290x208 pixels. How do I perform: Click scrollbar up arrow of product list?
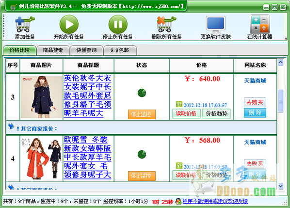[x=281, y=63]
